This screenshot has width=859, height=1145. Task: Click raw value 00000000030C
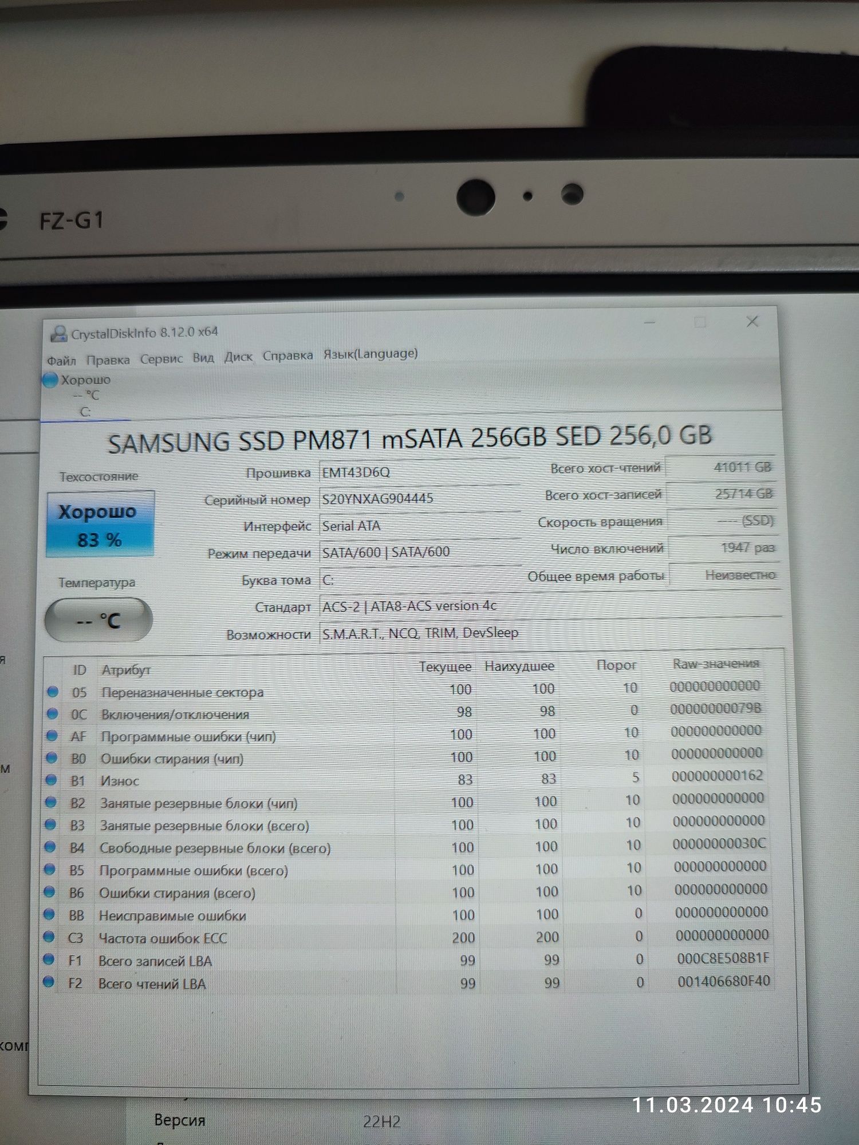(x=719, y=844)
